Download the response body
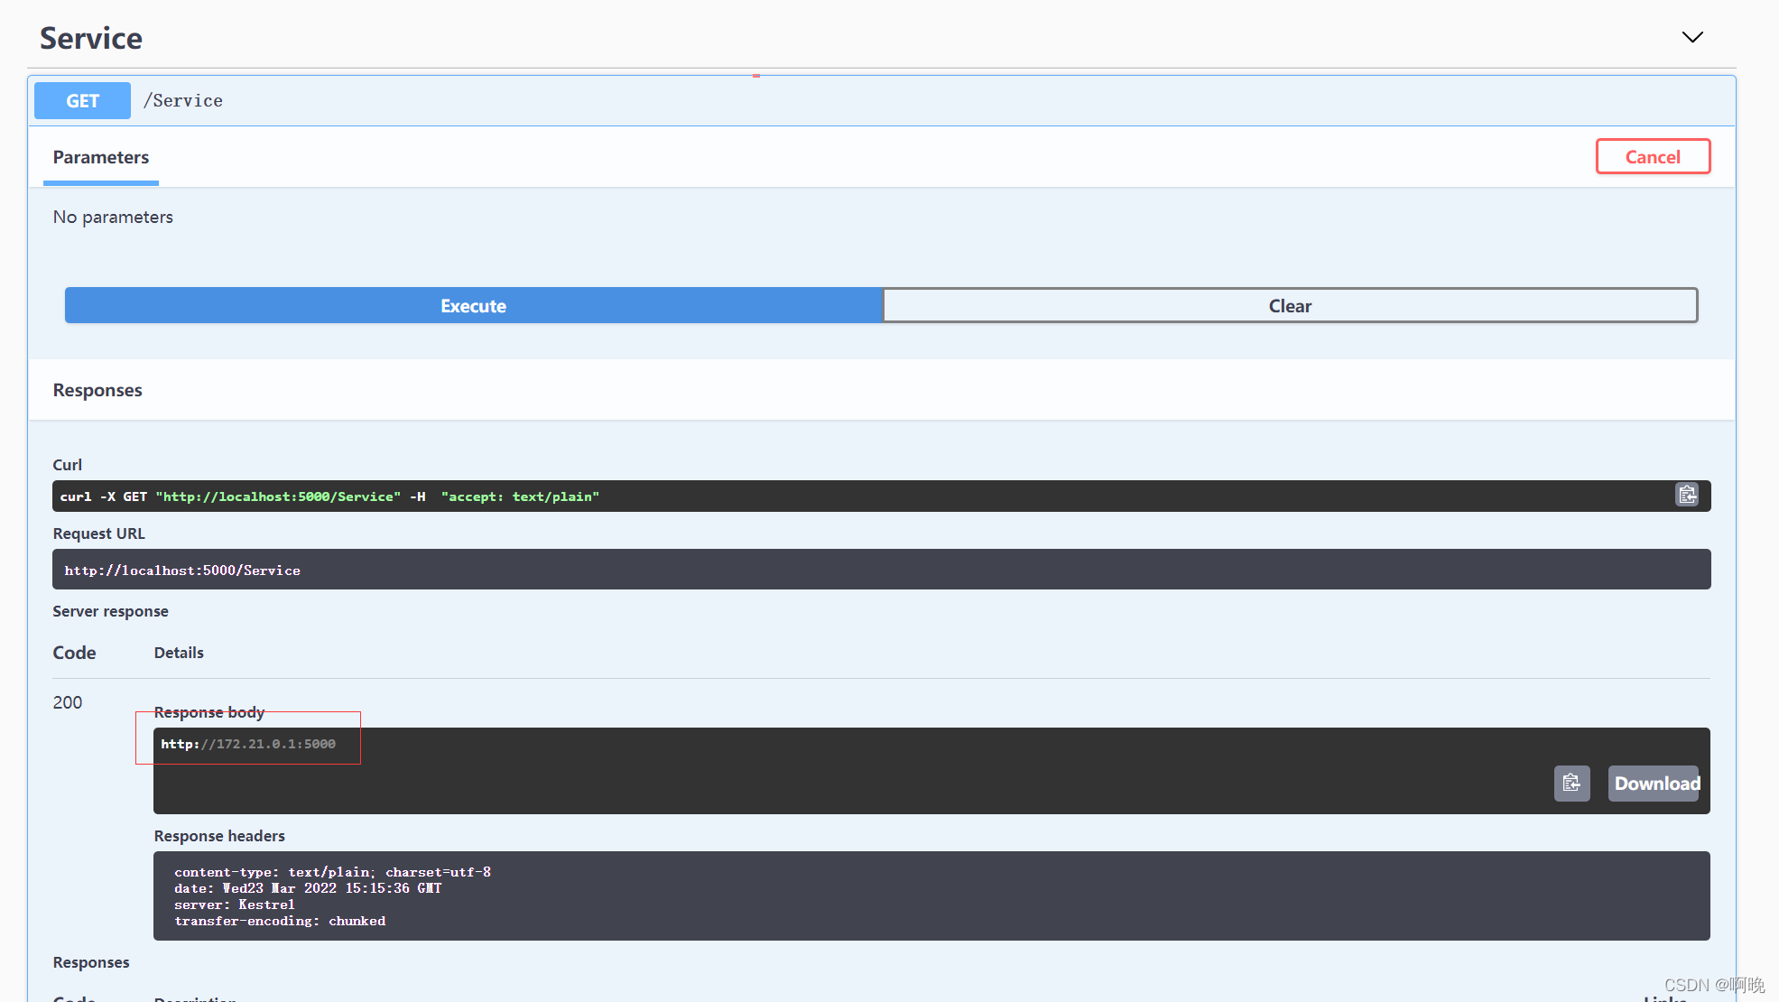This screenshot has width=1779, height=1002. coord(1656,784)
